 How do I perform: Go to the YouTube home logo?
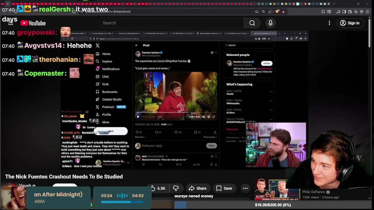click(33, 23)
